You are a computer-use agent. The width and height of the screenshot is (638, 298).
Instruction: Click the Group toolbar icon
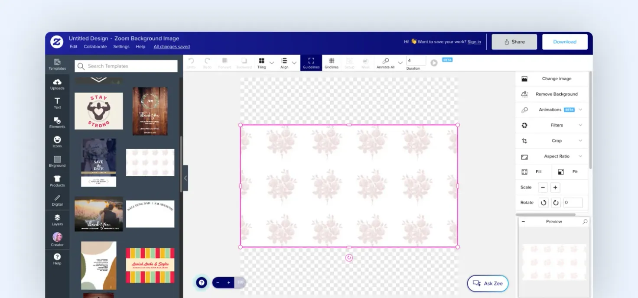(x=349, y=63)
